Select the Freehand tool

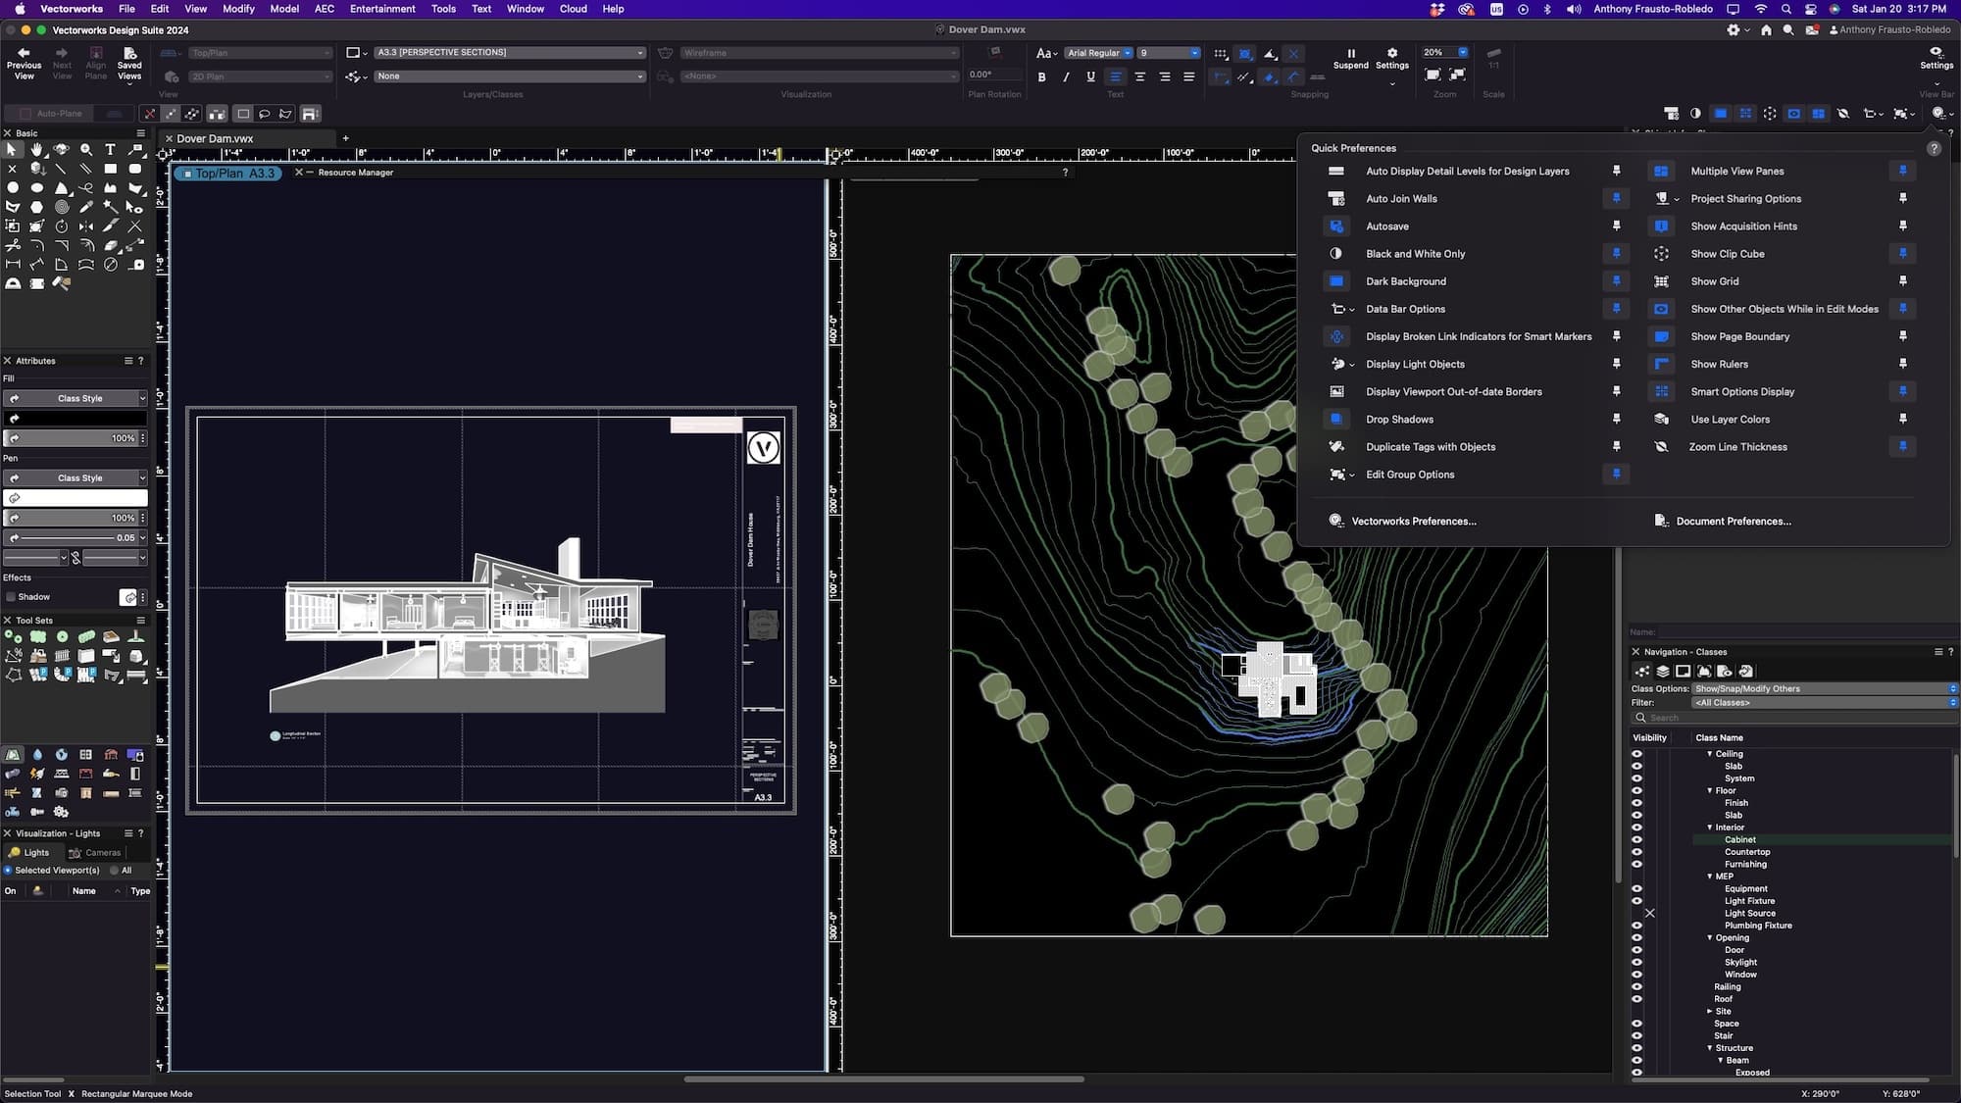[x=86, y=187]
